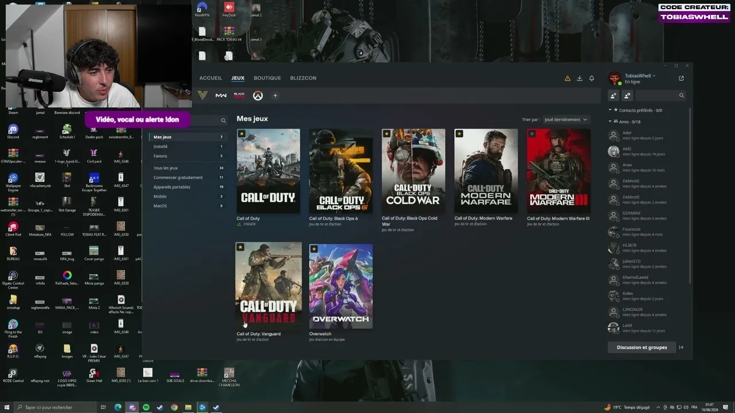Click the game list search magnifier icon

223,120
